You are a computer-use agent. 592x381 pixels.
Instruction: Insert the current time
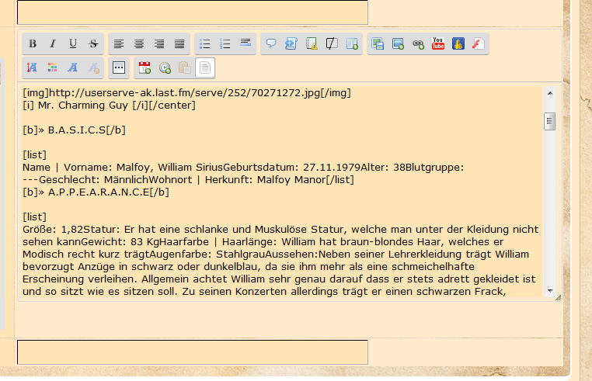click(165, 68)
